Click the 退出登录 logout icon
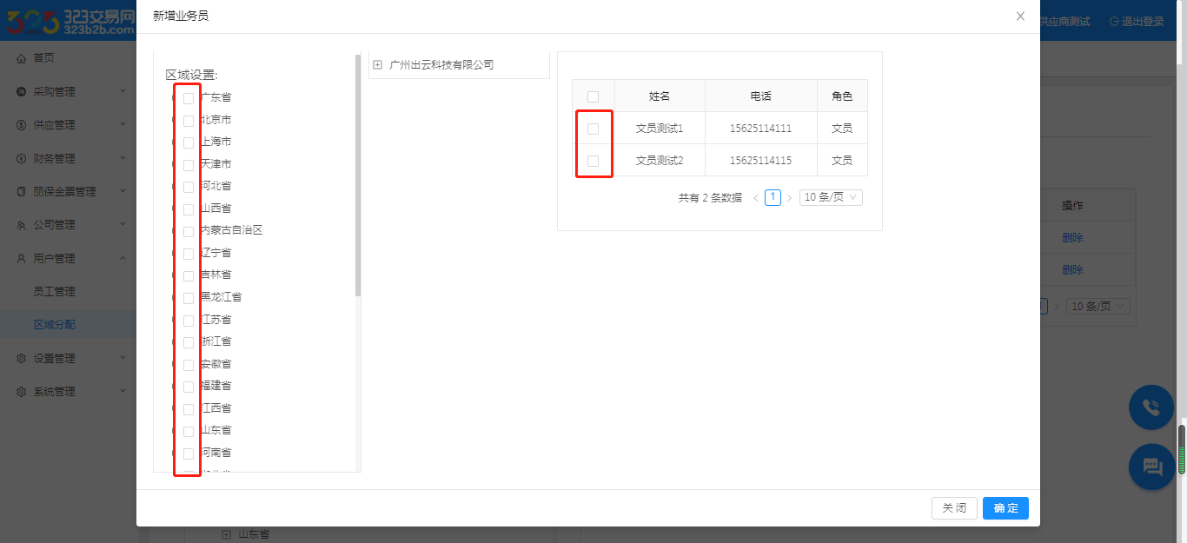Screen dimensions: 1187x543 [x=1114, y=22]
